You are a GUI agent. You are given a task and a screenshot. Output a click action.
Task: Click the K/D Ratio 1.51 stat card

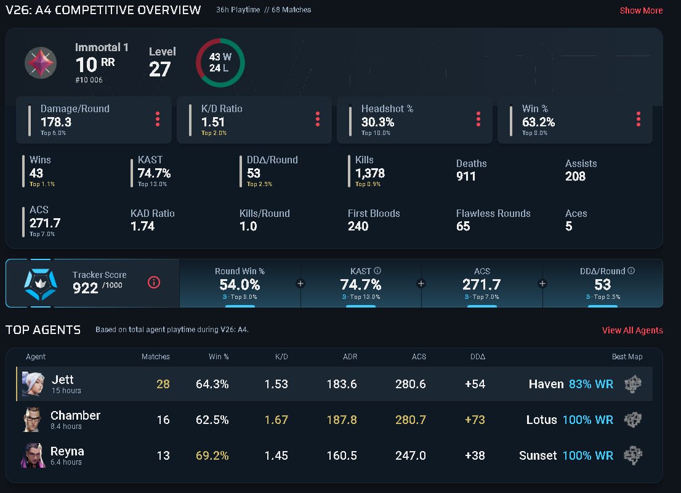[254, 120]
